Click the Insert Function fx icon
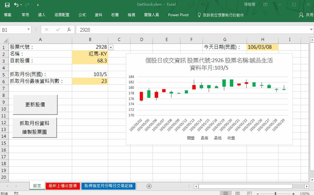This screenshot has height=195, width=314. click(69, 30)
